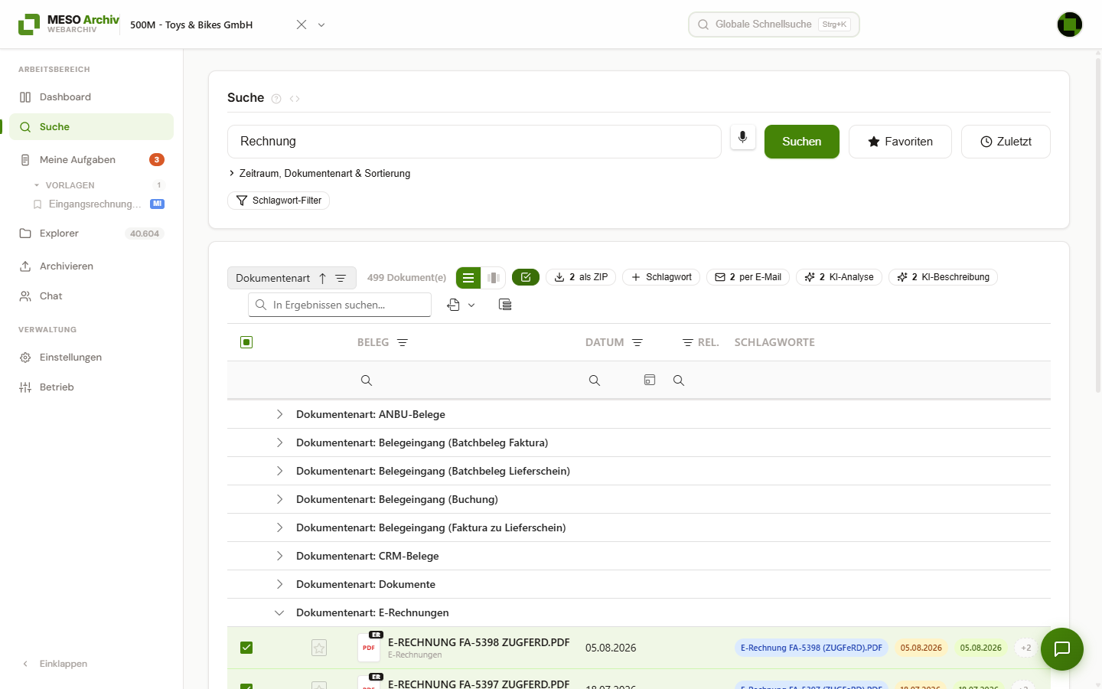Open the DATUM column filter icon
This screenshot has width=1102, height=689.
tap(637, 342)
